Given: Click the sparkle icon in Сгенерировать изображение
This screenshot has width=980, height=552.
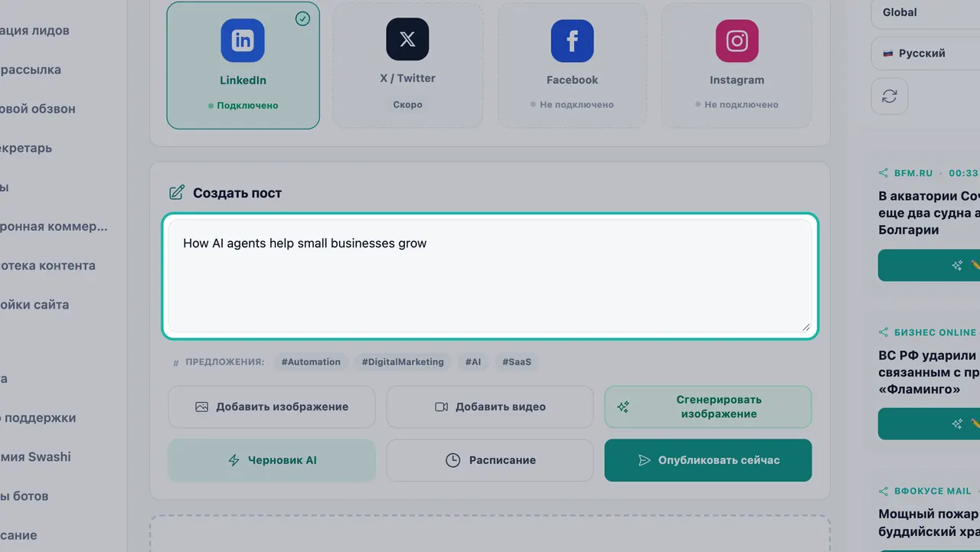Looking at the screenshot, I should [x=623, y=407].
